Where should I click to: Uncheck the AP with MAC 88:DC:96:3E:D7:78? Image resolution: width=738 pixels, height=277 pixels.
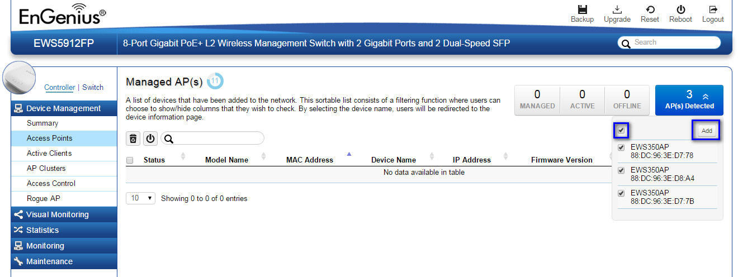click(x=621, y=147)
